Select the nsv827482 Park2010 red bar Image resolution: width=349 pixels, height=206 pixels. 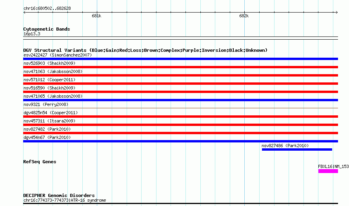pyautogui.click(x=180, y=133)
